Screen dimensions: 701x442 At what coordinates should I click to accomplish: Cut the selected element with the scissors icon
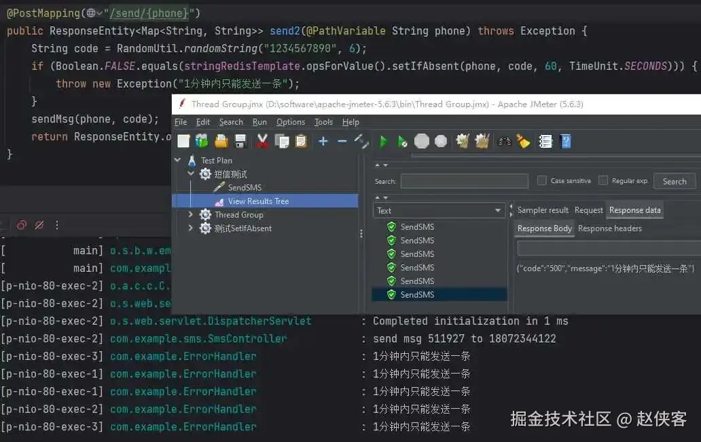pos(263,141)
